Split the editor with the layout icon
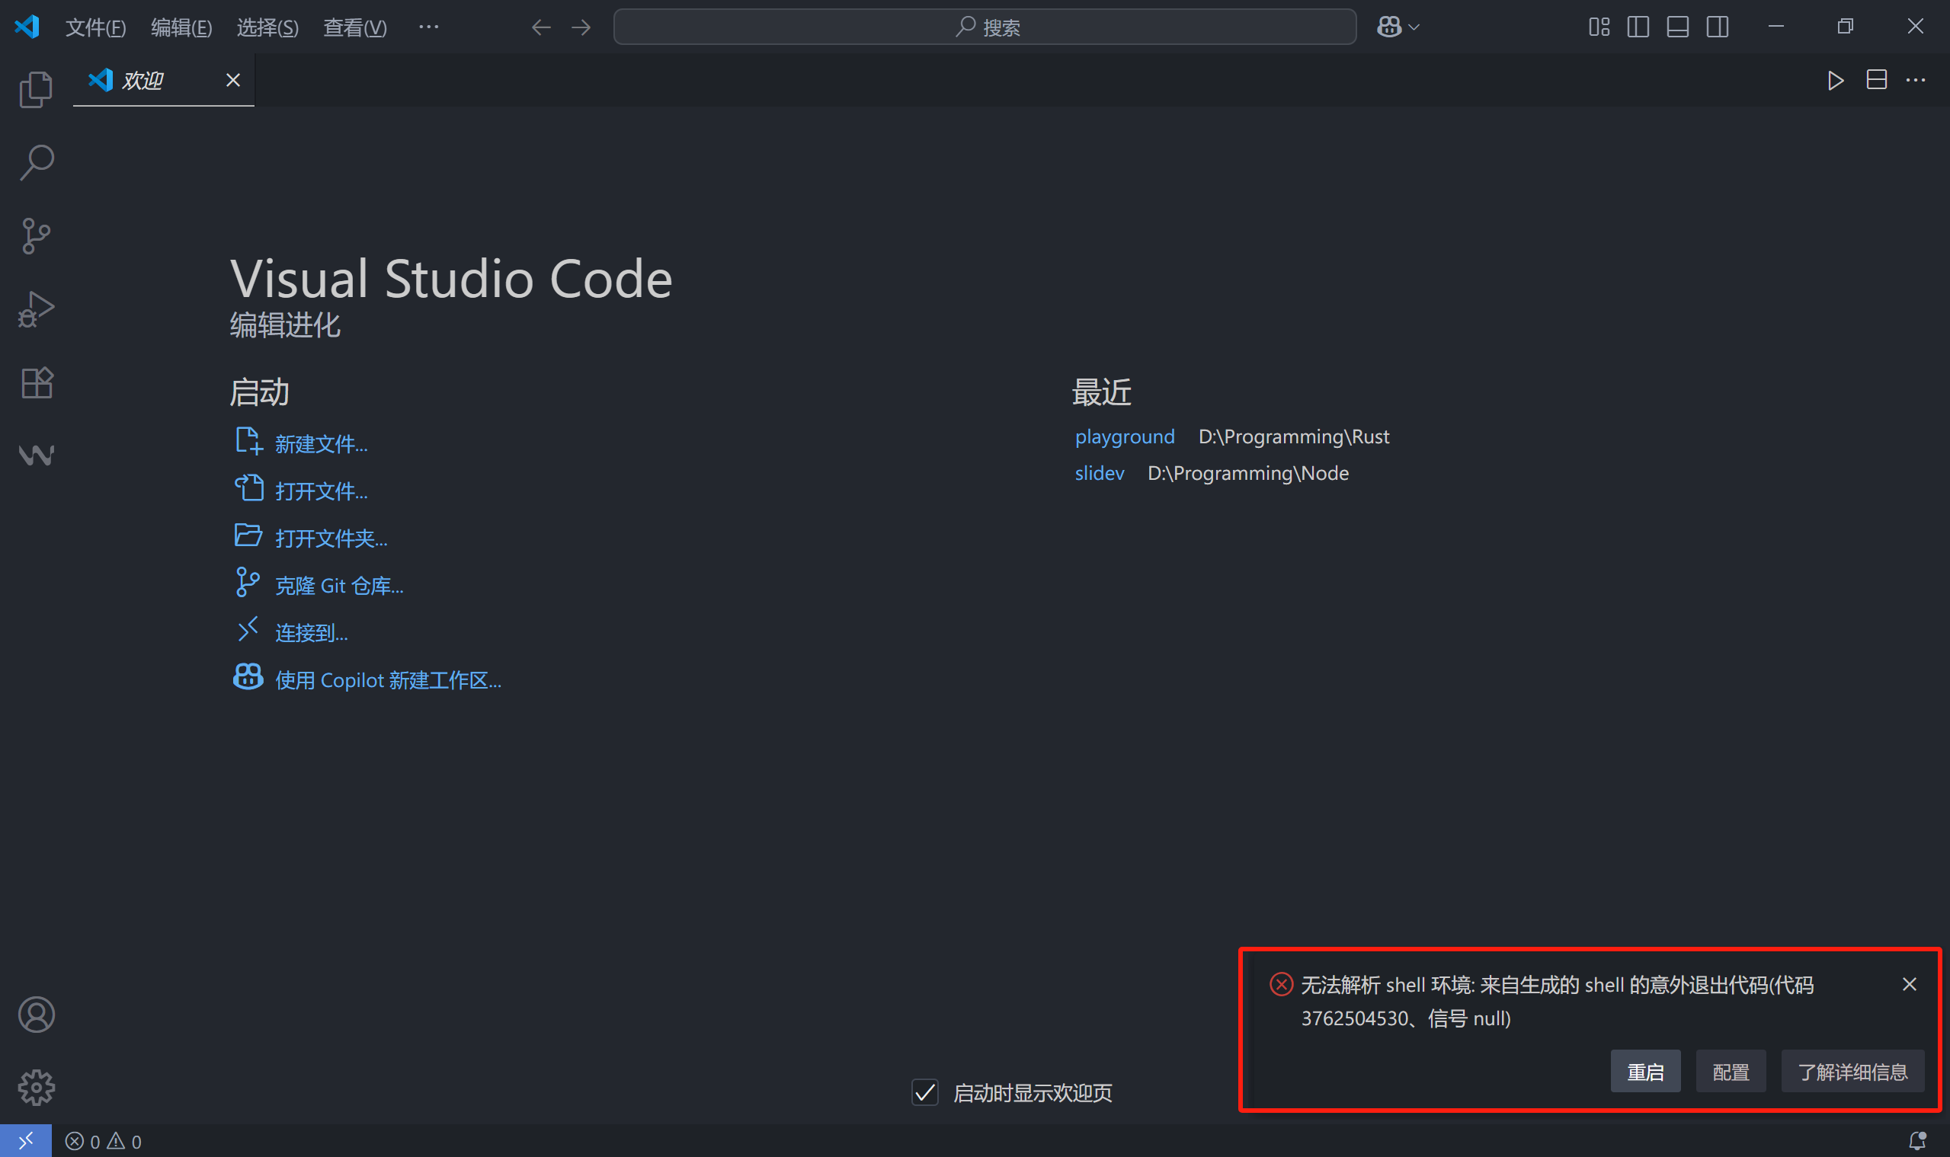 (x=1876, y=80)
